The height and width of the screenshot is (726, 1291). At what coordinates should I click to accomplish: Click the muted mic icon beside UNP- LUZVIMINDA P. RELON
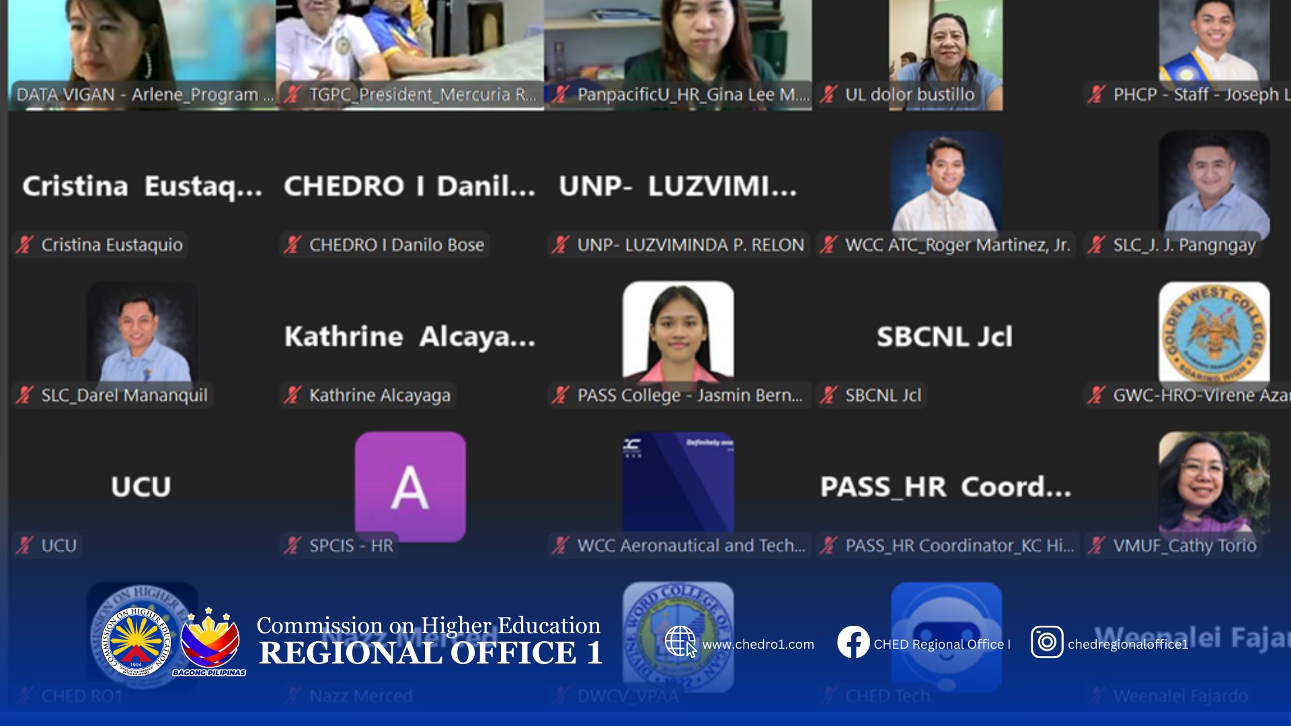[561, 245]
